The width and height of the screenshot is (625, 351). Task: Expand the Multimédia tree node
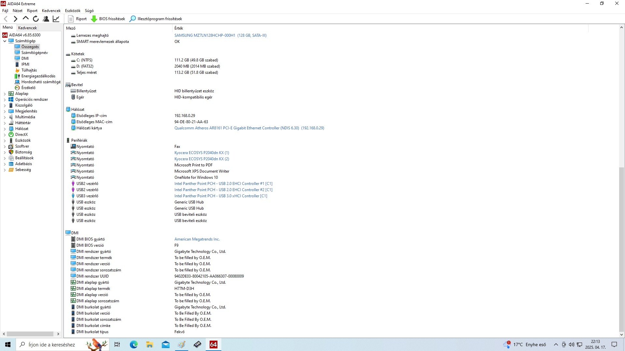pyautogui.click(x=5, y=117)
